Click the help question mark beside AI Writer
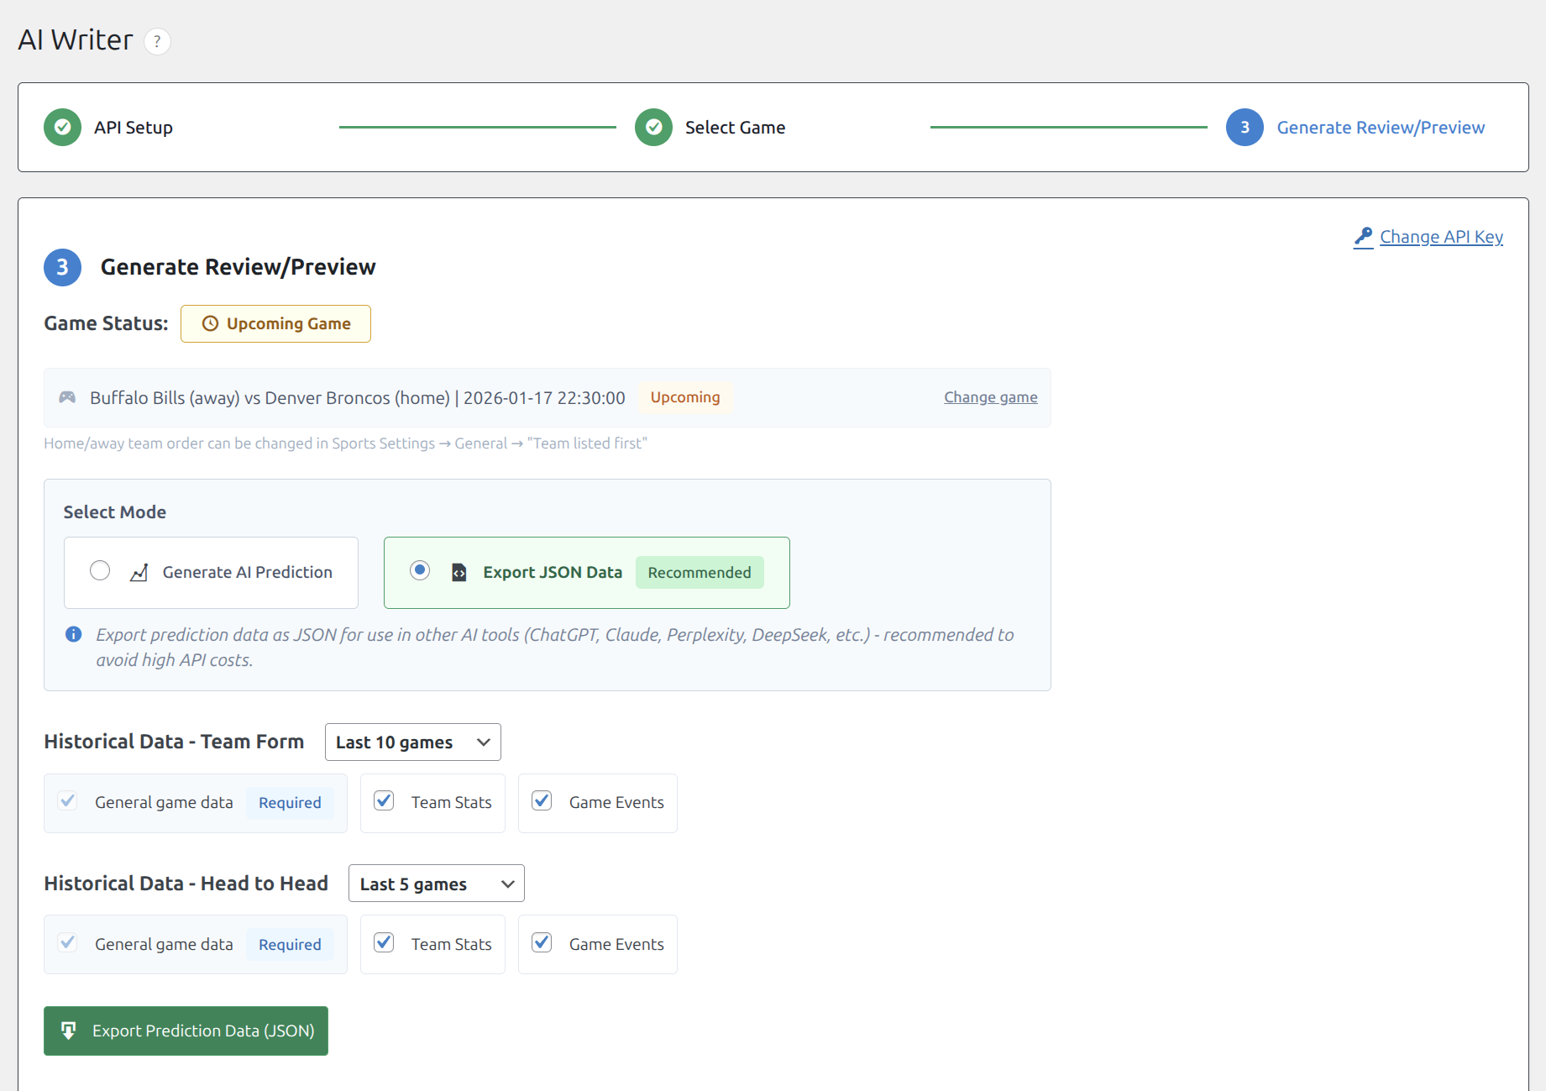Viewport: 1546px width, 1091px height. coord(157,41)
